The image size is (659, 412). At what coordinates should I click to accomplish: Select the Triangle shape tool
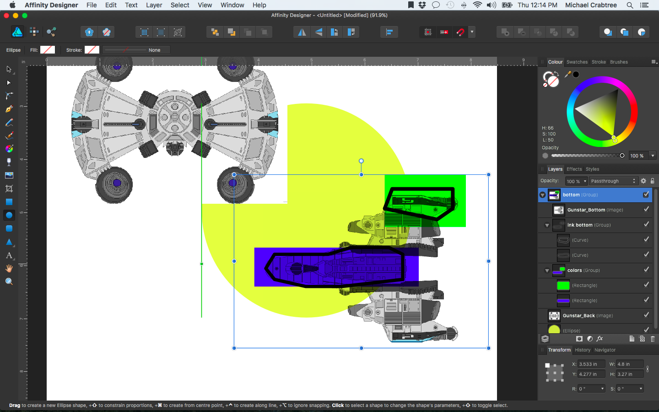pos(9,242)
